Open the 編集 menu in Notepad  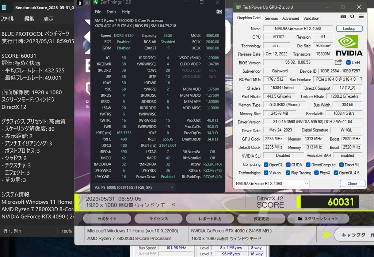pos(29,19)
